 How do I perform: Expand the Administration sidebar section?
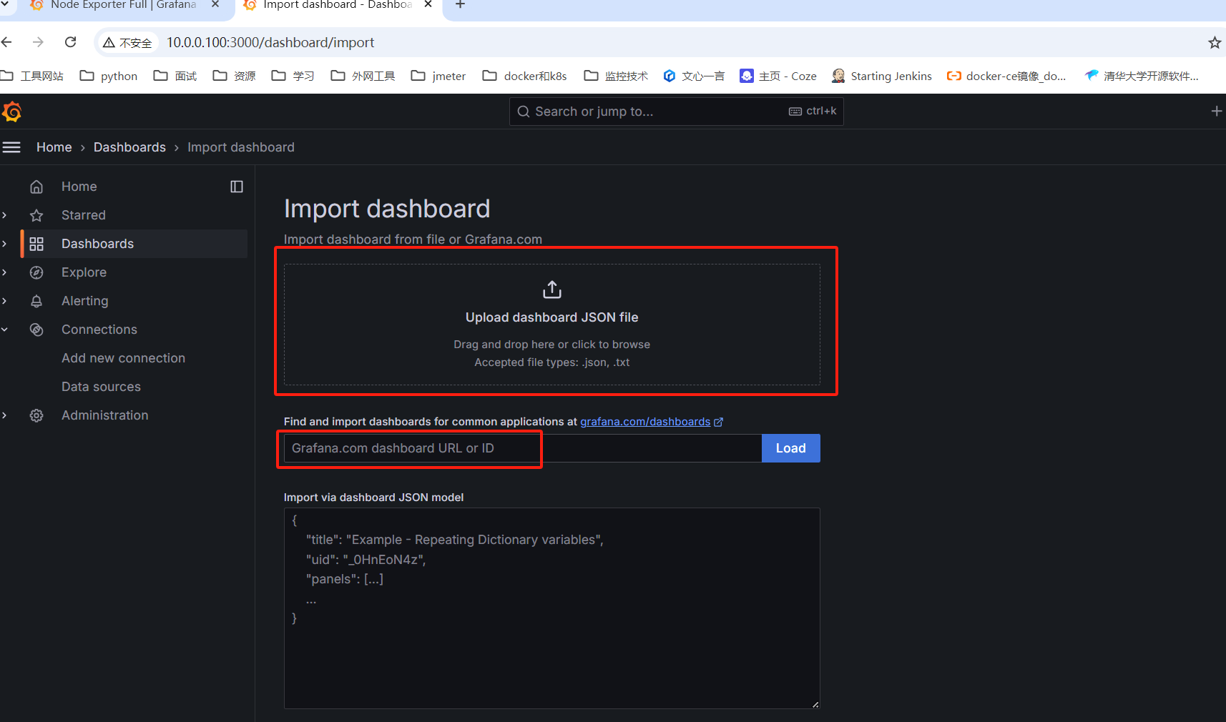pyautogui.click(x=4, y=415)
